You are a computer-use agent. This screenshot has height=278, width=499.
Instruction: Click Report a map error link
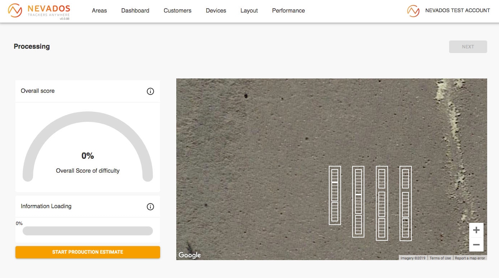(x=470, y=258)
